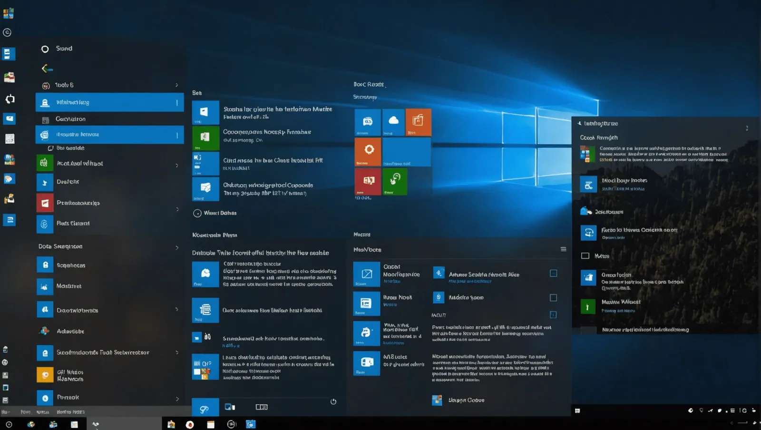Open the orange tile icon next to "Gfl Nñcios"
This screenshot has width=761, height=430.
pos(45,375)
